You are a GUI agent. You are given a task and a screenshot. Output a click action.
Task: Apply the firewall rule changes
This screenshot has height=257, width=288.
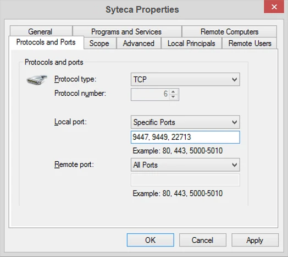pyautogui.click(x=255, y=240)
